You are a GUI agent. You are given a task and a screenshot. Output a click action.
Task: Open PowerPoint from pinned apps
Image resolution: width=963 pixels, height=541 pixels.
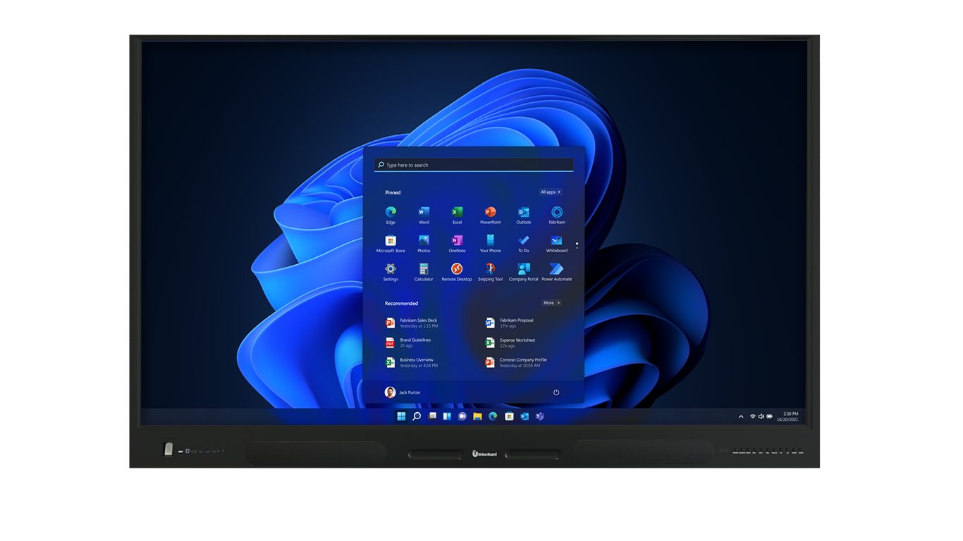pos(490,212)
